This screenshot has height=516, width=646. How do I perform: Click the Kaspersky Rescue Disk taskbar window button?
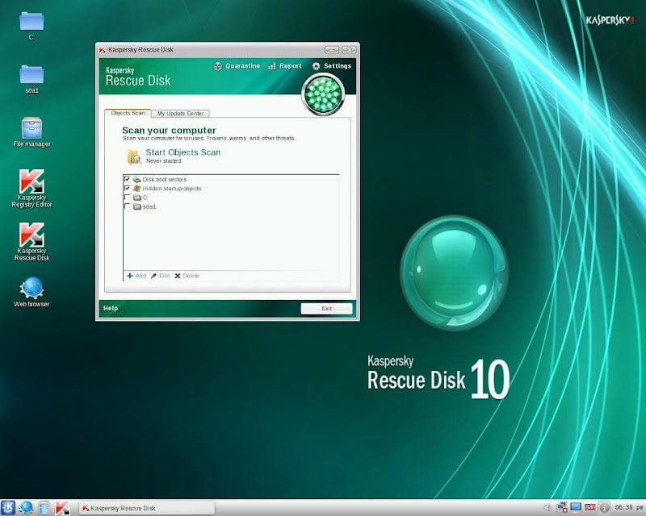point(147,508)
